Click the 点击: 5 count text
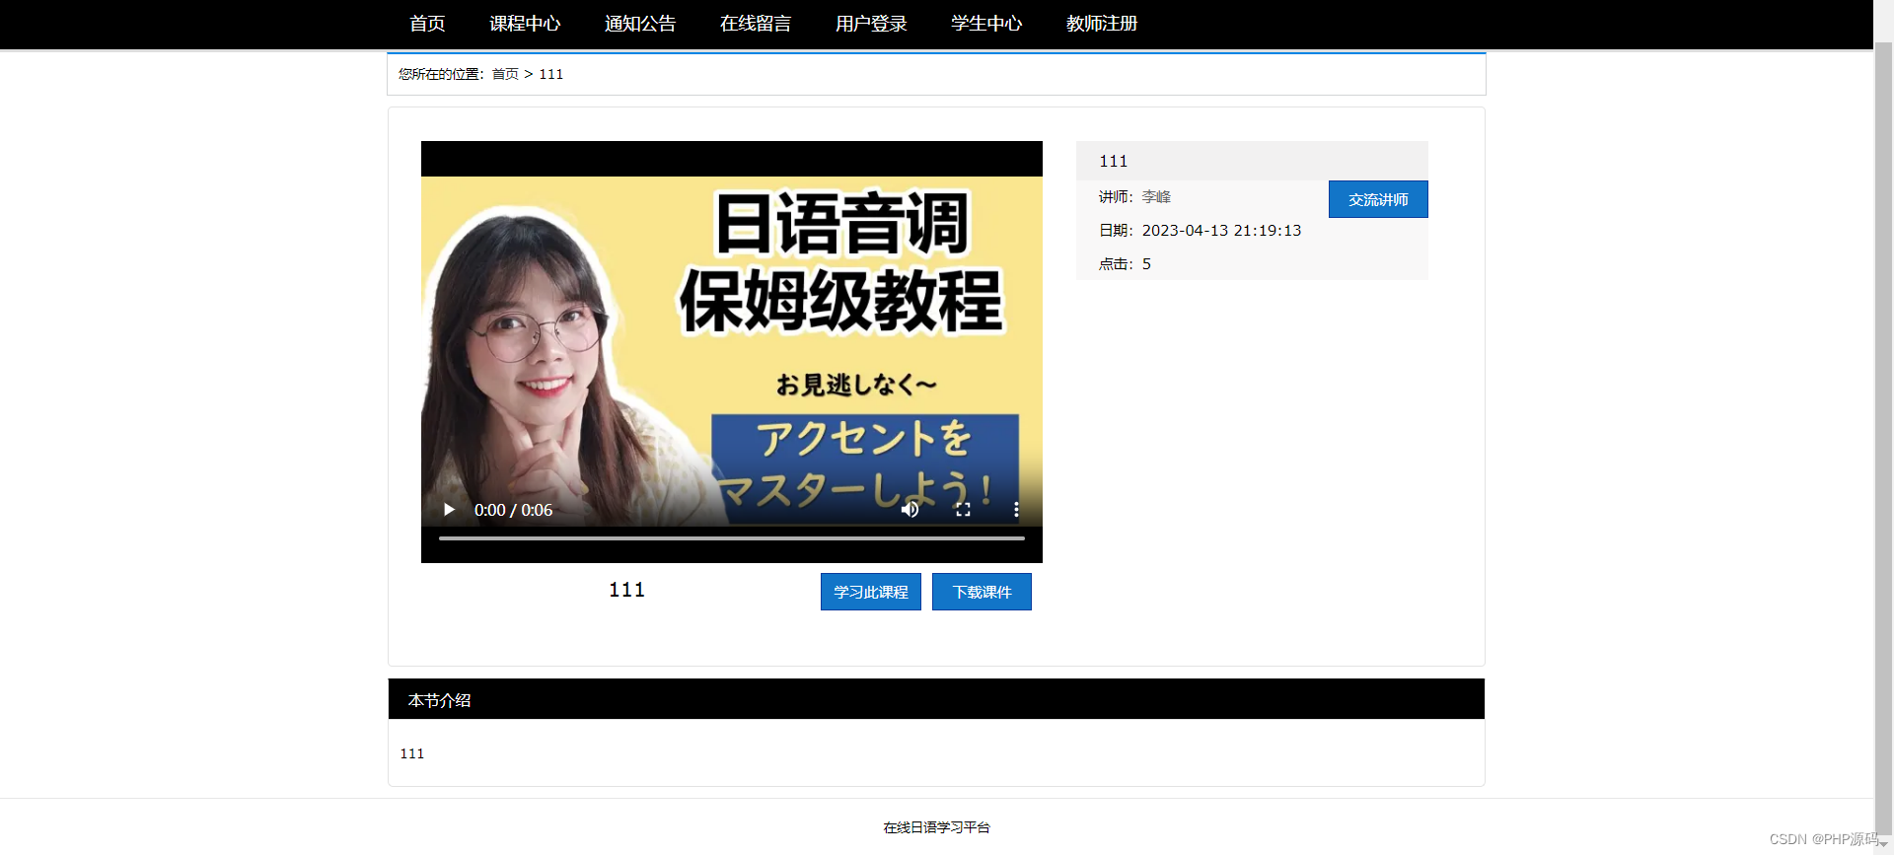Screen dimensions: 1894x855 point(1125,264)
